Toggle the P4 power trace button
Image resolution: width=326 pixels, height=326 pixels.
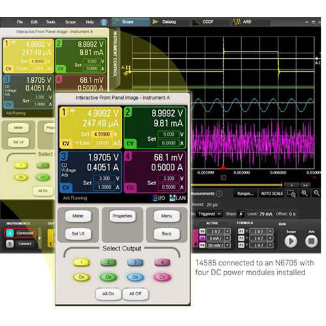point(202,245)
